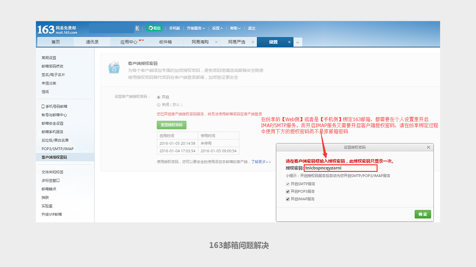Expand the 帮助 dropdown menu
The image size is (476, 267).
point(235,28)
